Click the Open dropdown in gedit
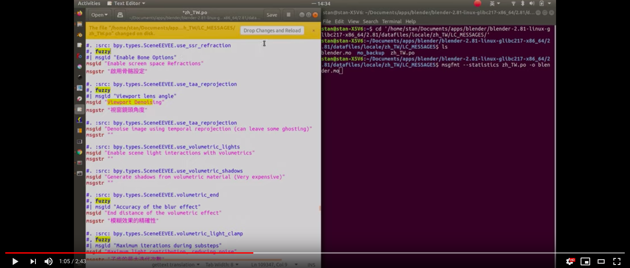The width and height of the screenshot is (630, 268). pyautogui.click(x=100, y=15)
